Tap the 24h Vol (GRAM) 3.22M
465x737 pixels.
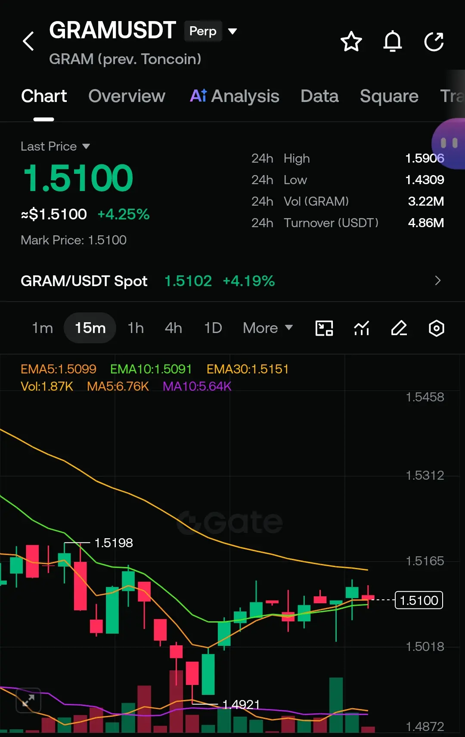pyautogui.click(x=426, y=201)
